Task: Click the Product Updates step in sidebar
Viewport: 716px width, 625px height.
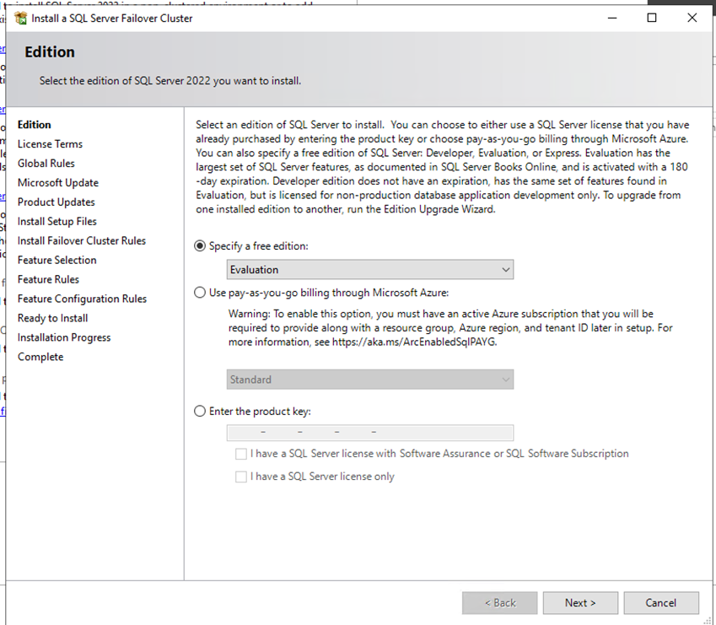Action: point(56,202)
